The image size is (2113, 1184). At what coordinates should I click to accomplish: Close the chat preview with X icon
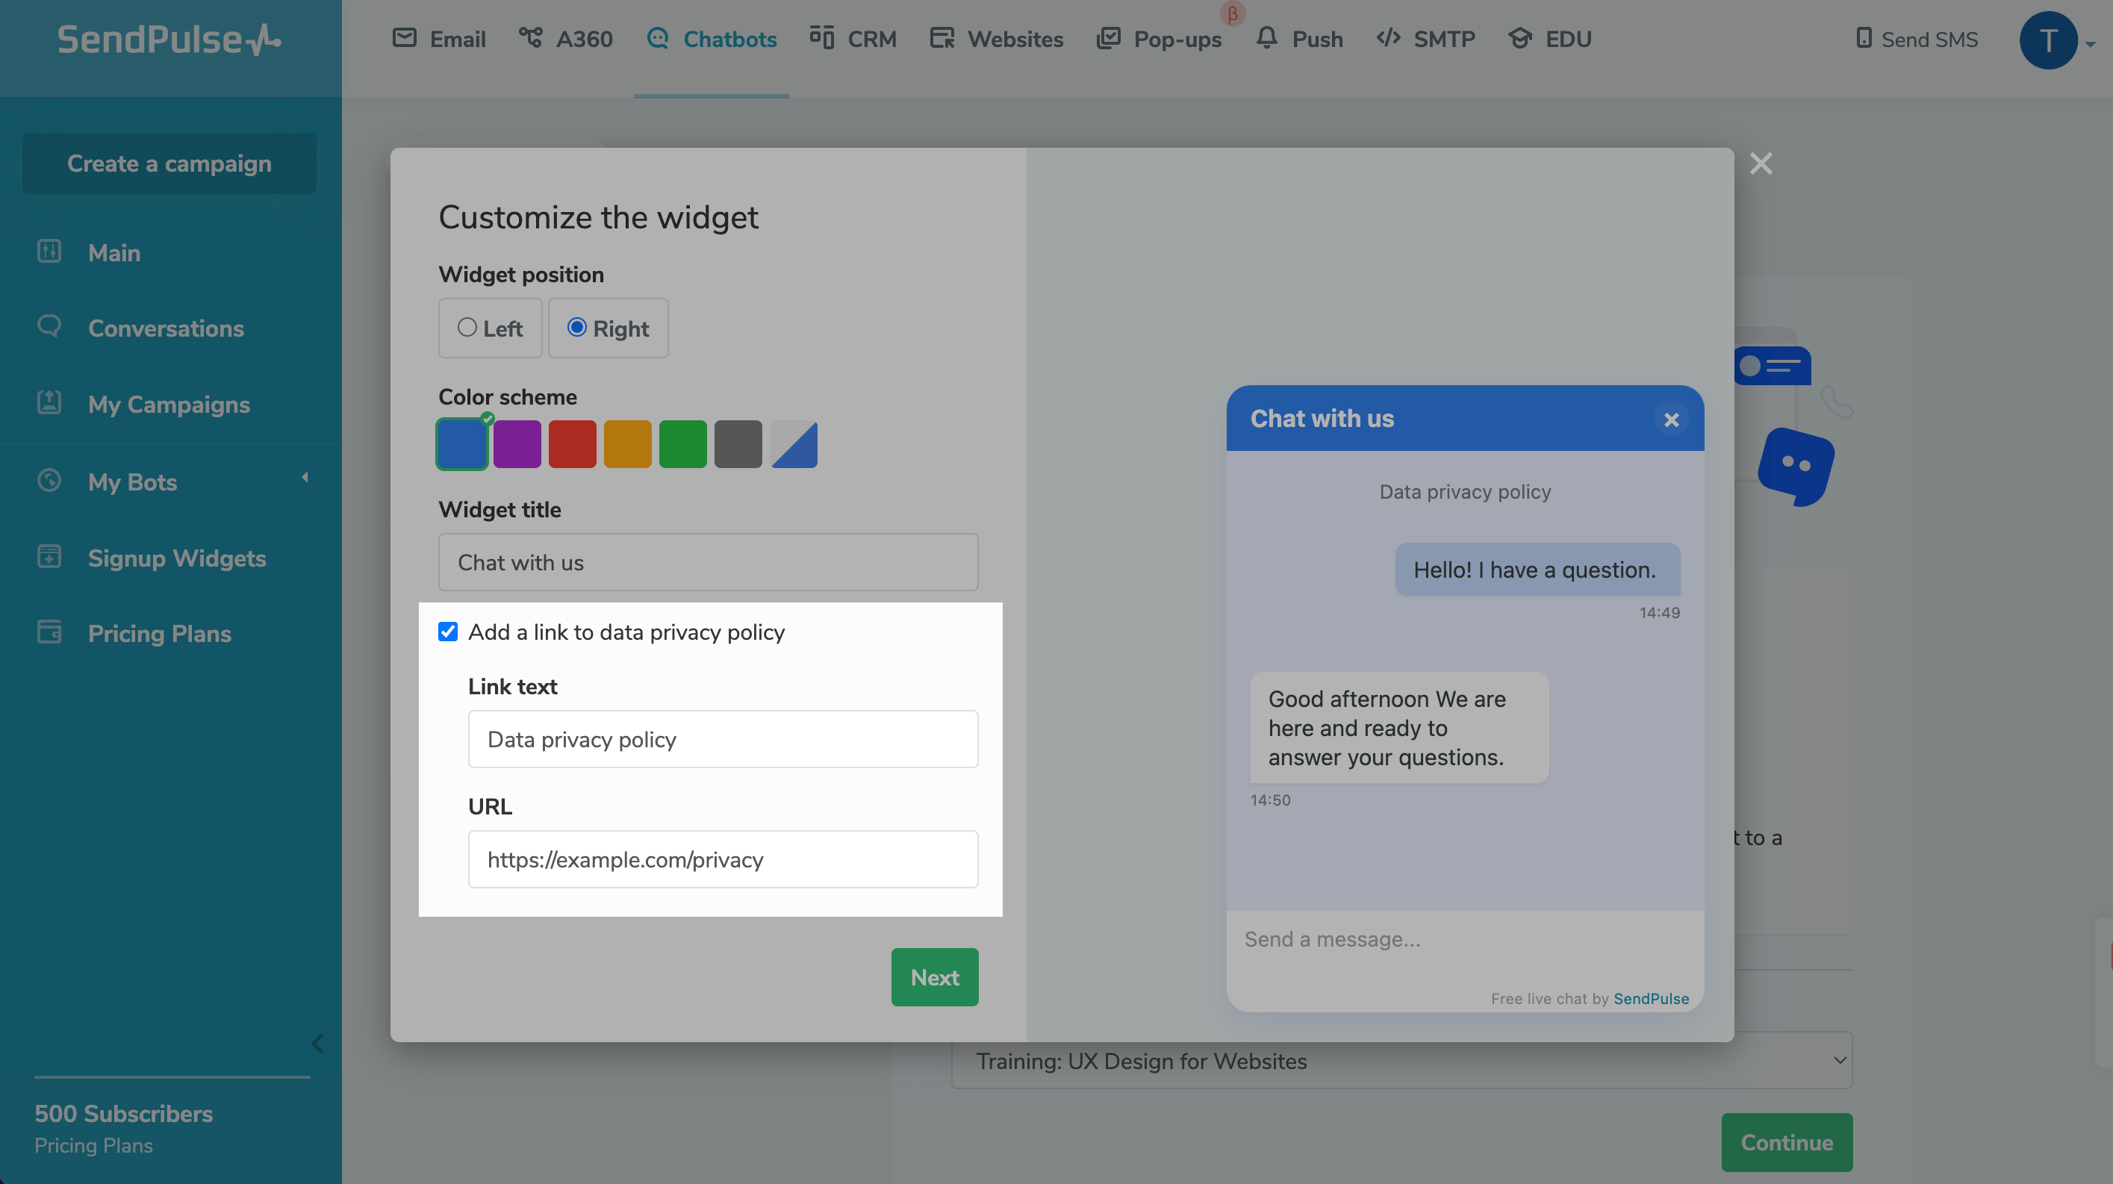pos(1671,420)
